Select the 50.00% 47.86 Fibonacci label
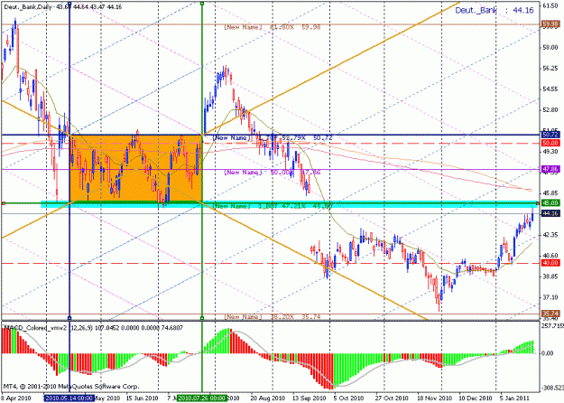 click(x=273, y=173)
